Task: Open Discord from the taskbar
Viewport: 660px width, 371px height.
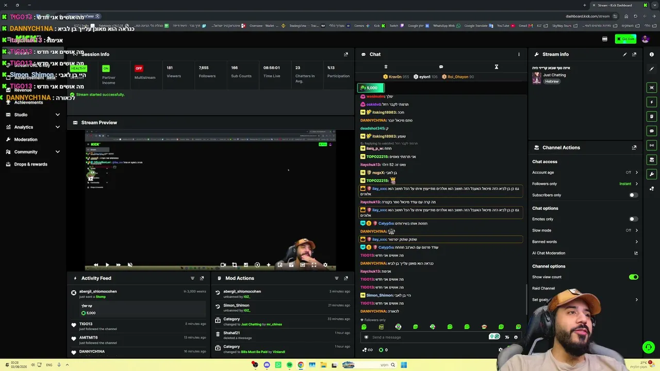Action: pos(267,365)
